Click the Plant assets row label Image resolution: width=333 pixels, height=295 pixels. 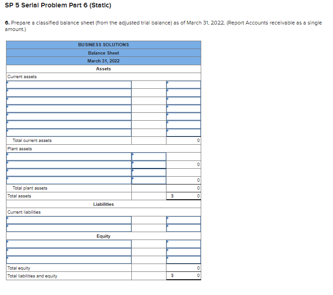point(19,149)
